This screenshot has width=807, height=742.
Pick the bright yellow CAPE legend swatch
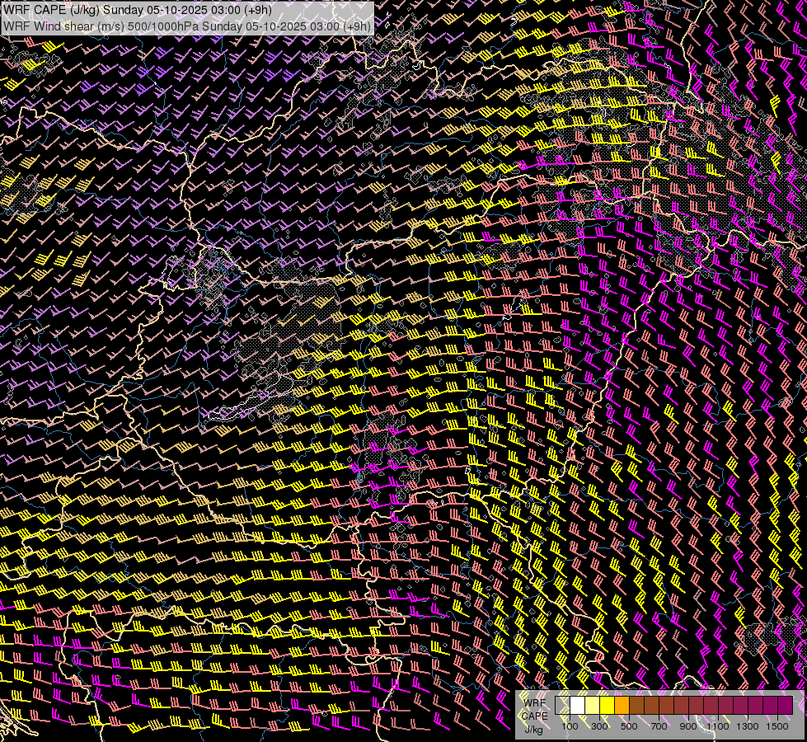tap(608, 706)
